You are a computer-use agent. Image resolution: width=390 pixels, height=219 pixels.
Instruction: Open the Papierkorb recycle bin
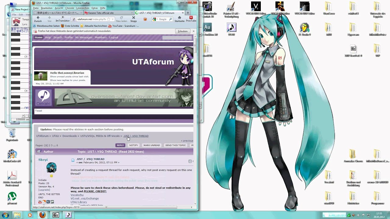[12, 135]
